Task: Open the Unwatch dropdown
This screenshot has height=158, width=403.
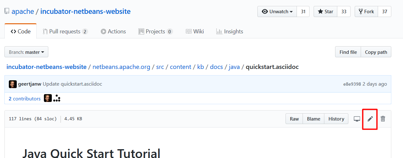Action: (x=277, y=12)
